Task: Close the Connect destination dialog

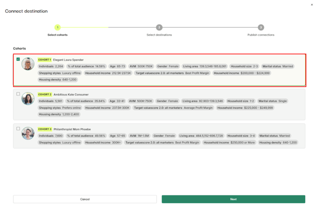Action: pyautogui.click(x=312, y=4)
